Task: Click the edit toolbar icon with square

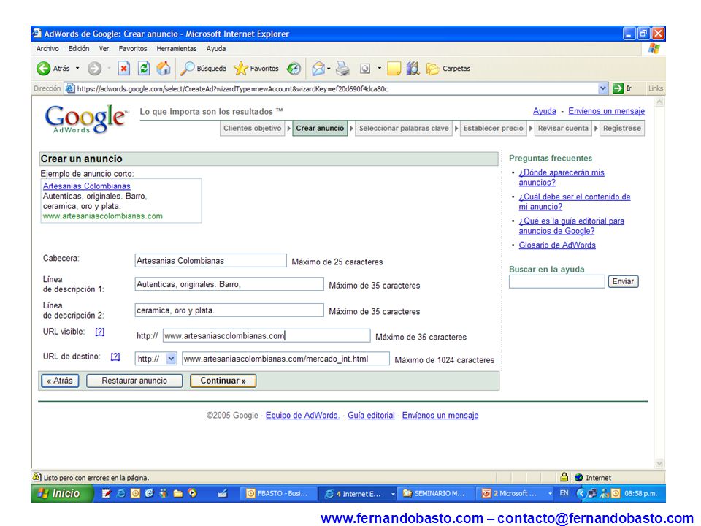Action: [365, 69]
